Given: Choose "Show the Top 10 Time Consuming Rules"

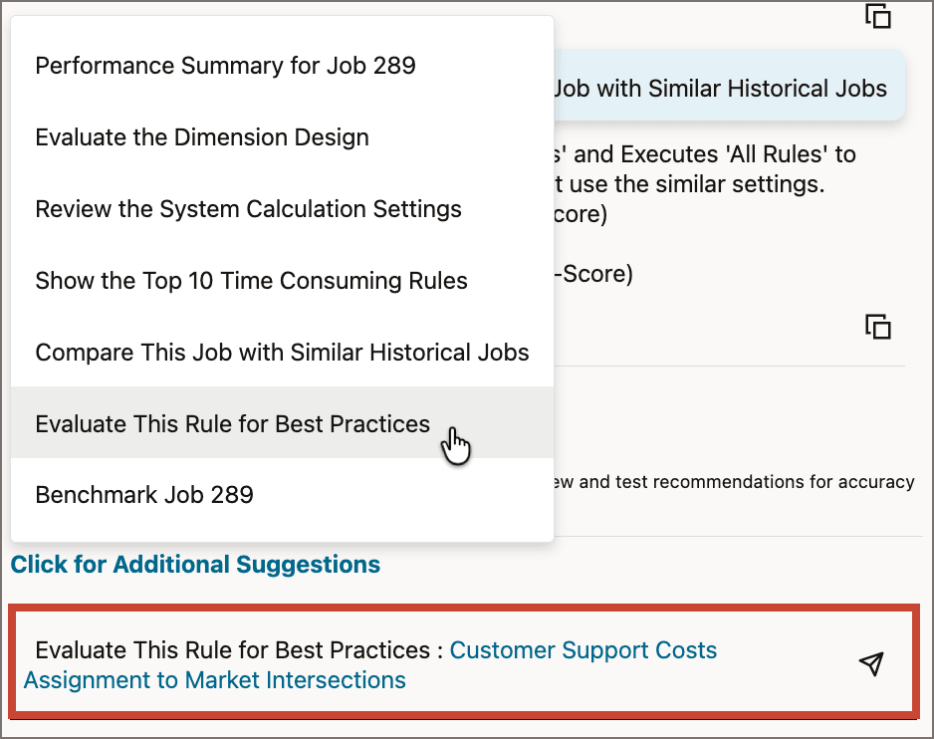Looking at the screenshot, I should [251, 281].
